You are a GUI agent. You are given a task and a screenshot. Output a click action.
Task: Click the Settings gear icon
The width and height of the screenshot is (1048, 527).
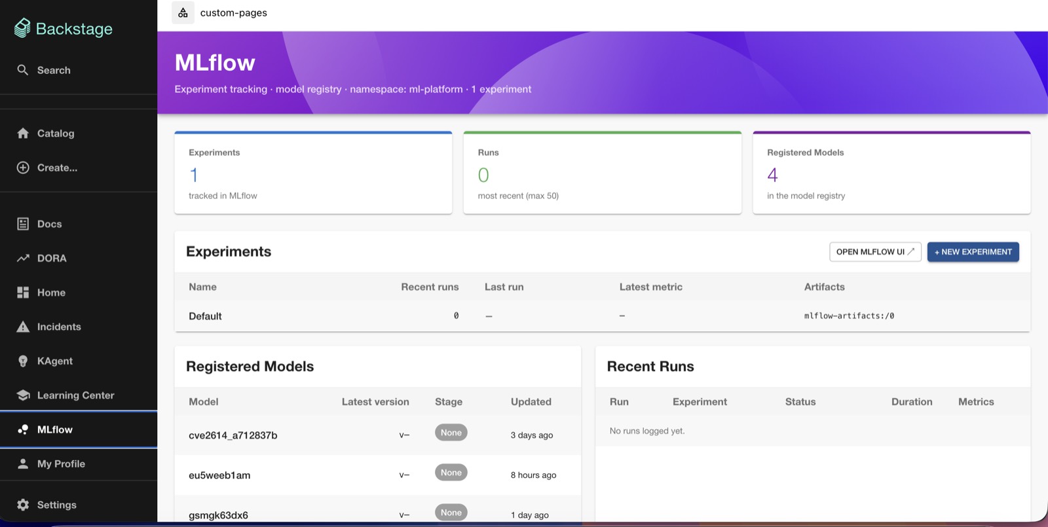point(23,505)
